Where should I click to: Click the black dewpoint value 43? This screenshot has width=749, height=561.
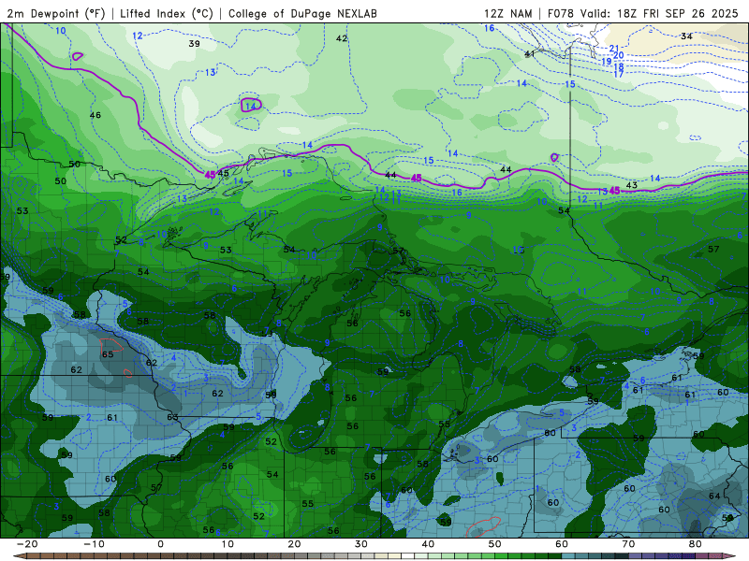coord(631,185)
